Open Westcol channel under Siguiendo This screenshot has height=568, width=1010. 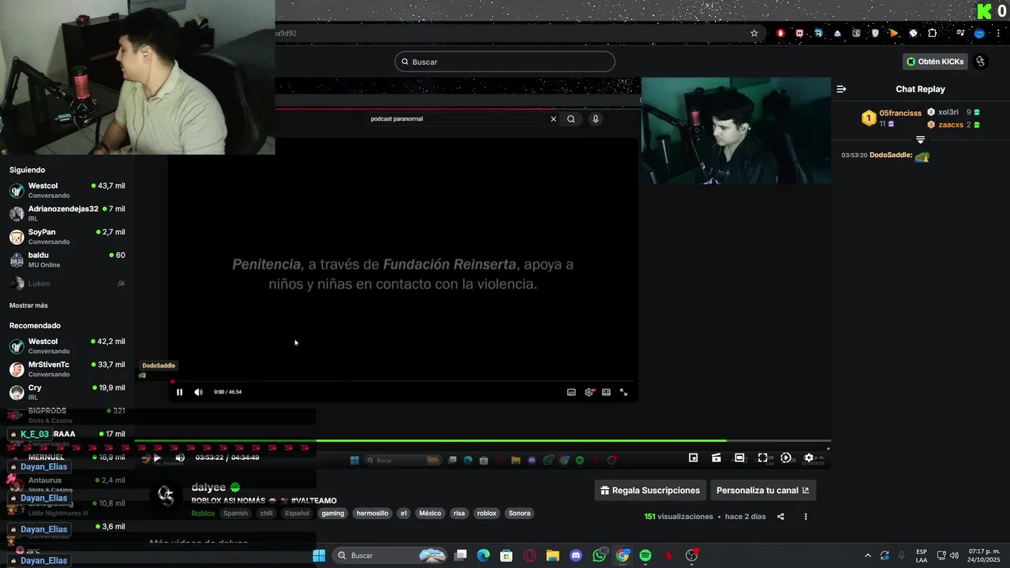click(67, 190)
